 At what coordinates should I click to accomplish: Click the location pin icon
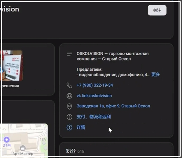point(69,106)
